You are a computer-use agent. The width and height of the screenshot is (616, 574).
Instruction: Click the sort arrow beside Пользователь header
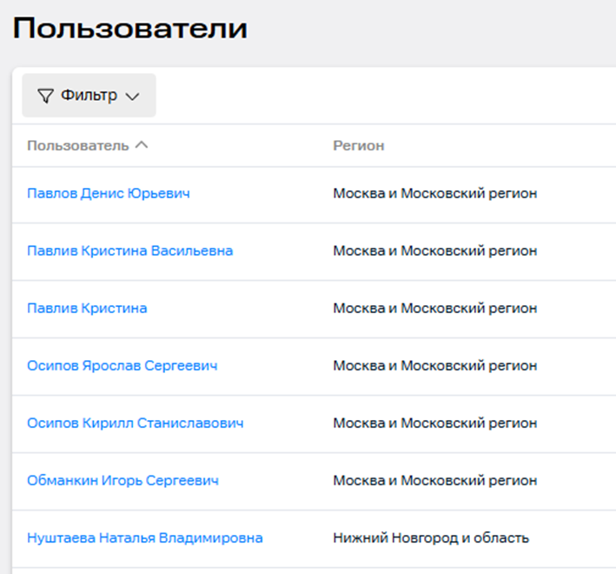pos(142,145)
